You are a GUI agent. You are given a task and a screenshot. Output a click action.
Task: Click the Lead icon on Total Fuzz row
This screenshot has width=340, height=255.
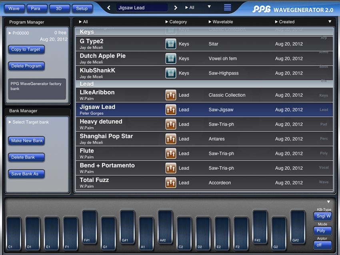coord(171,183)
